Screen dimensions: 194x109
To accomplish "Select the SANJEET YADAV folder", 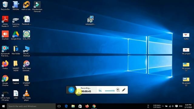I will tap(16, 66).
